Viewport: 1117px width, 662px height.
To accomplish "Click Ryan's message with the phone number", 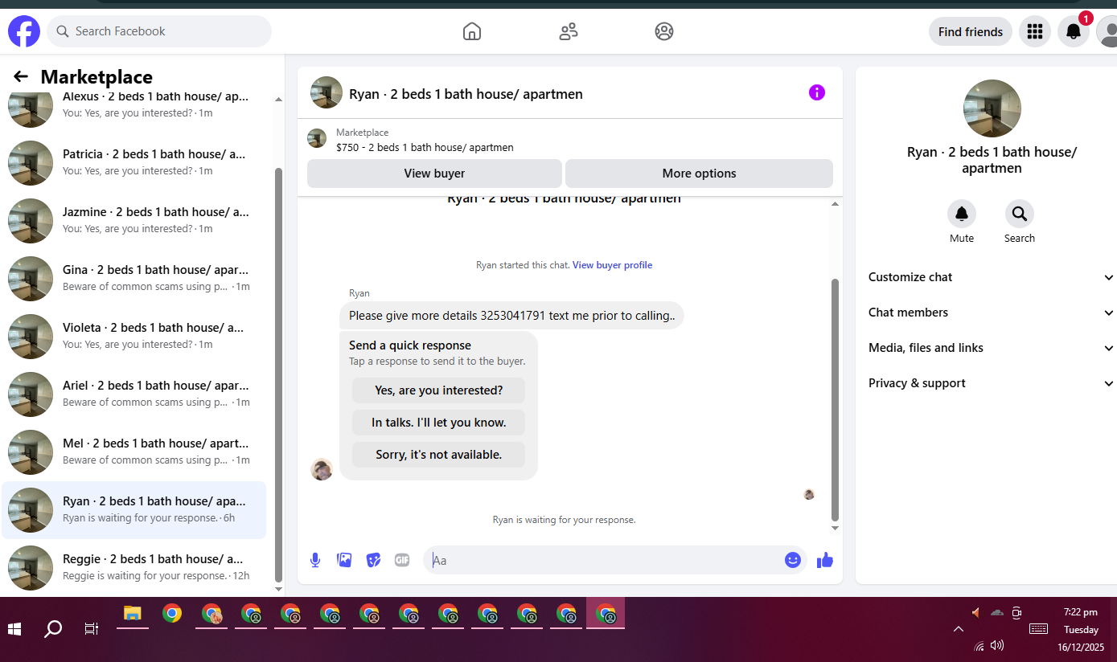I will point(511,316).
